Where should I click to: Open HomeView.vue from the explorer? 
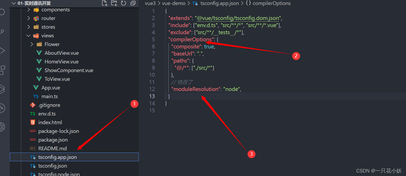tap(62, 62)
